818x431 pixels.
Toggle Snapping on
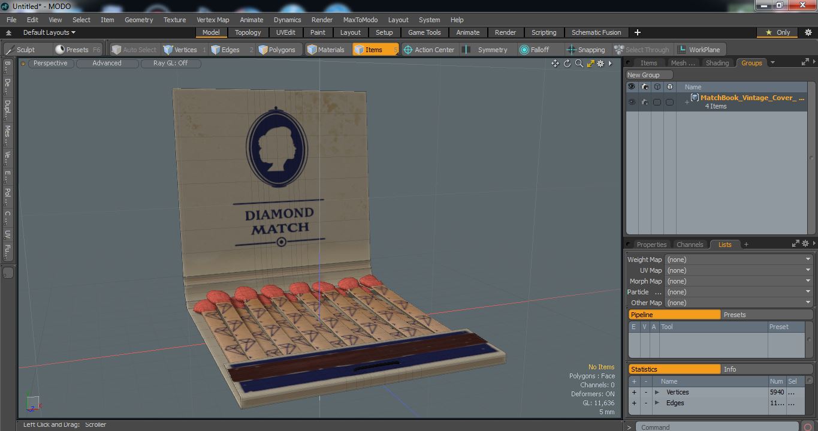(587, 50)
